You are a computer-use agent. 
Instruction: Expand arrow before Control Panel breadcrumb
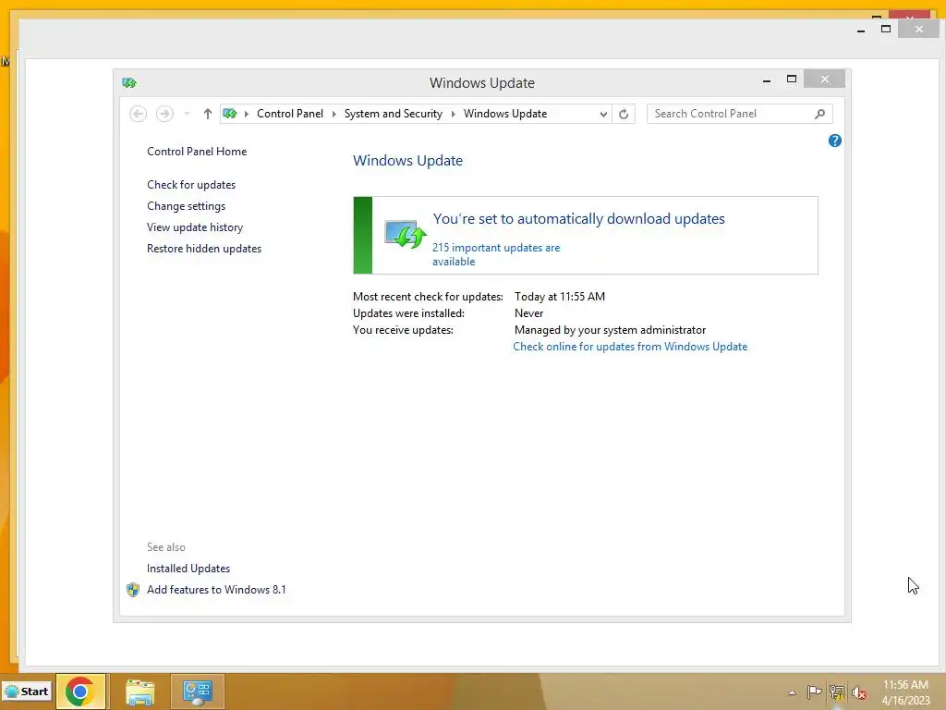point(246,114)
